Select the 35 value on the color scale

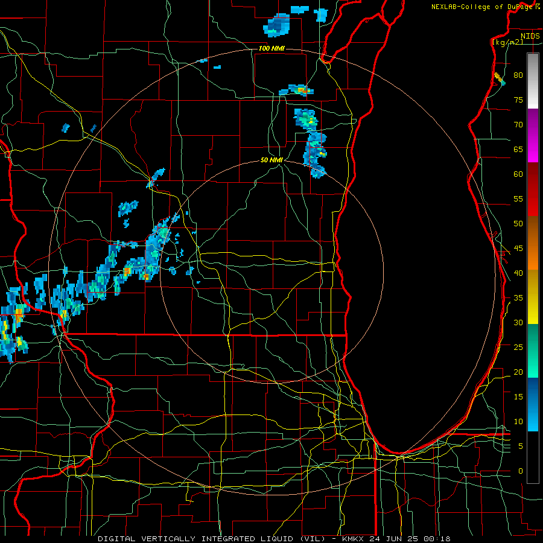pyautogui.click(x=518, y=298)
